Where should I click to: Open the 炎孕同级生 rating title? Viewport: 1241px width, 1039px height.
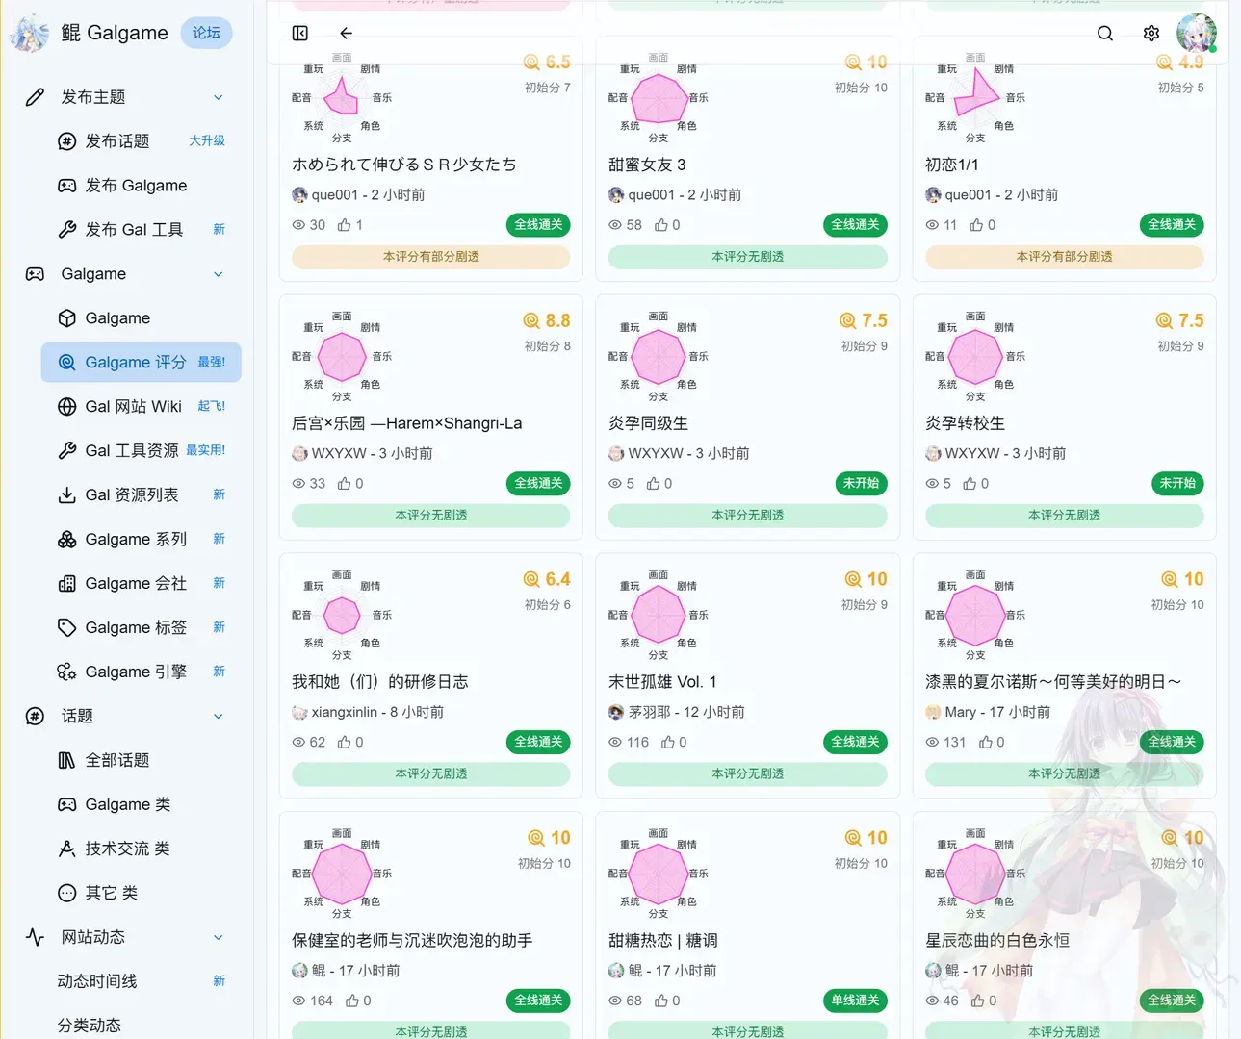[x=649, y=424]
